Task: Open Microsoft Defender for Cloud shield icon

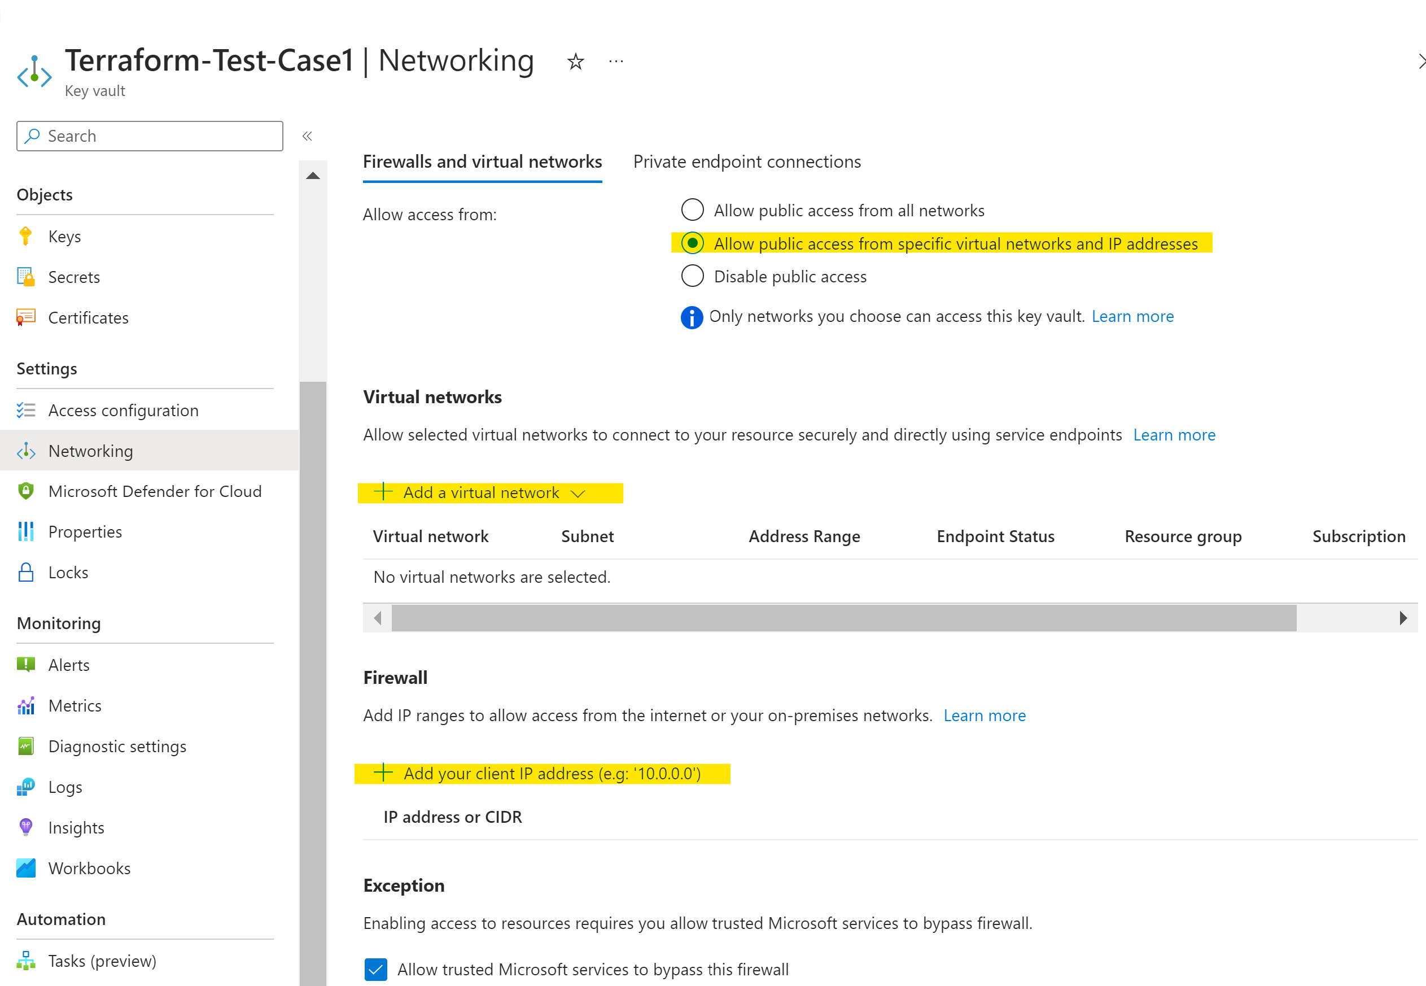Action: [x=25, y=491]
